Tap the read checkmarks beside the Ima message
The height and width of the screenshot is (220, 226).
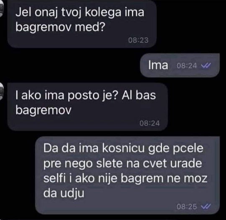pyautogui.click(x=206, y=65)
